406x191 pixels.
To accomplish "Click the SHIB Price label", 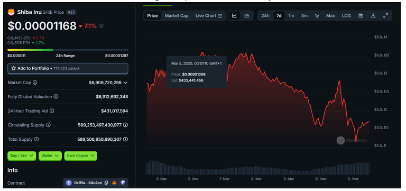I will click(x=54, y=12).
